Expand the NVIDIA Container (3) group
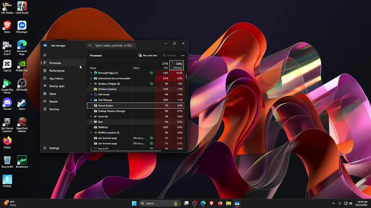This screenshot has width=371, height=208. [x=91, y=133]
